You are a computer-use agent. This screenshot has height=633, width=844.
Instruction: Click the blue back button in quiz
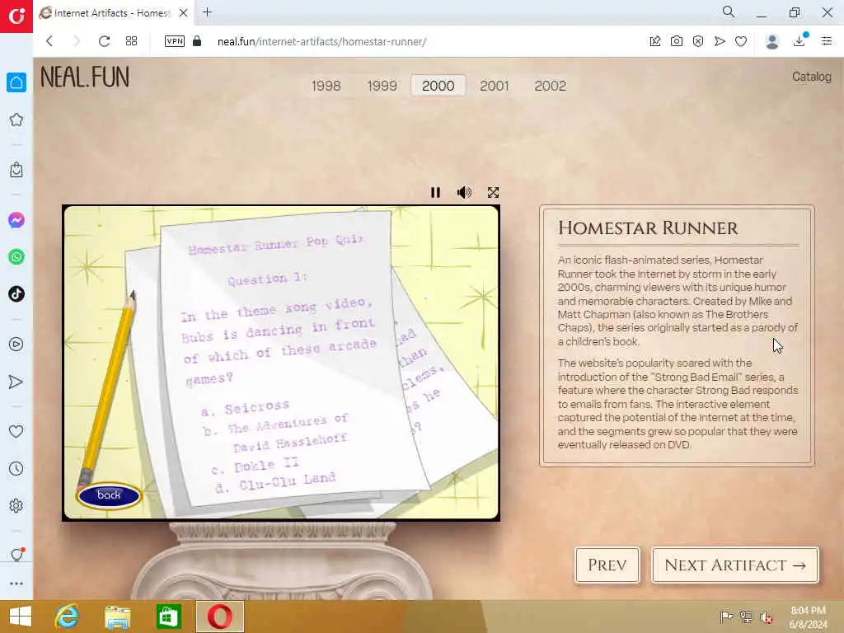(x=110, y=495)
